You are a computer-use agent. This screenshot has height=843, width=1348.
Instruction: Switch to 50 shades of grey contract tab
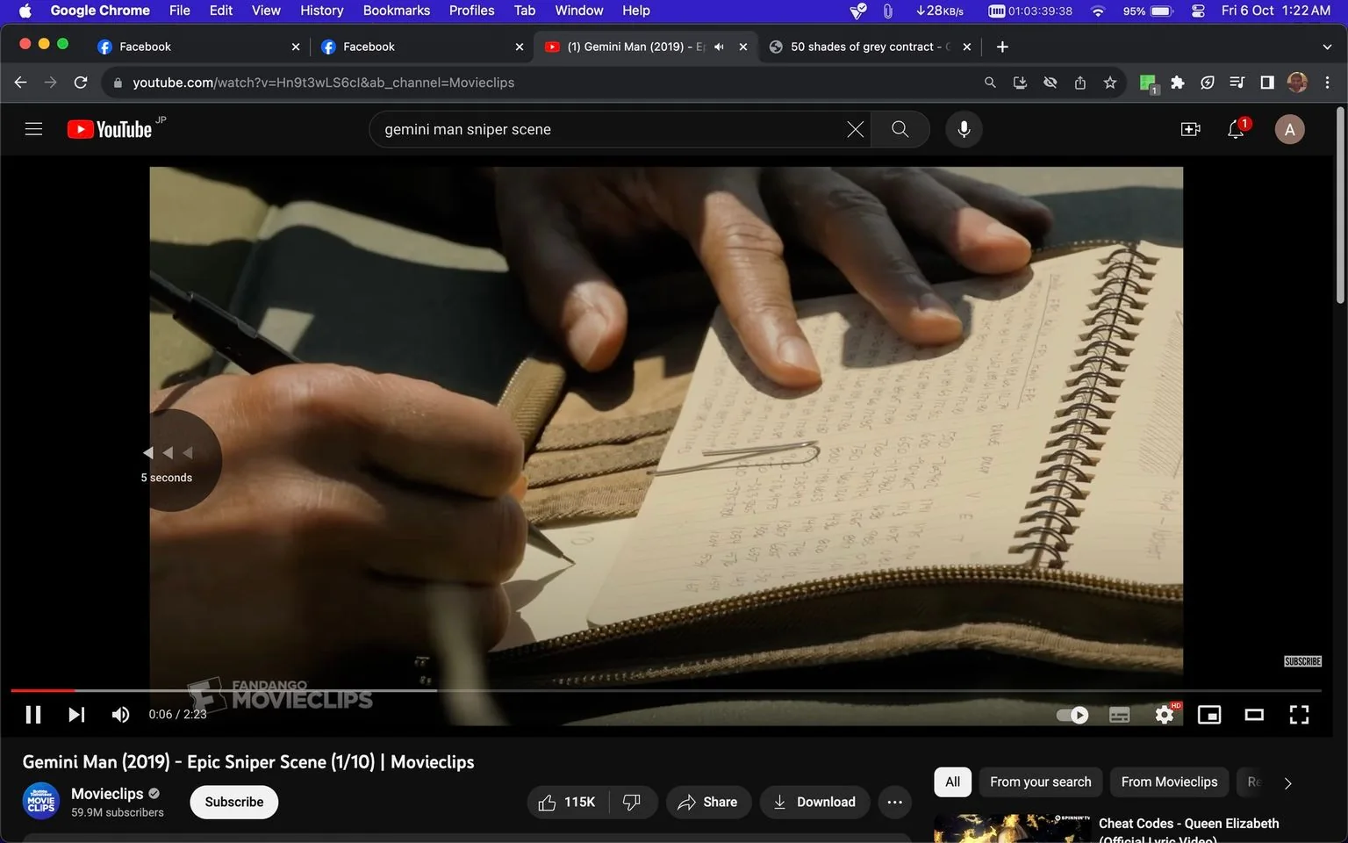[x=869, y=47]
